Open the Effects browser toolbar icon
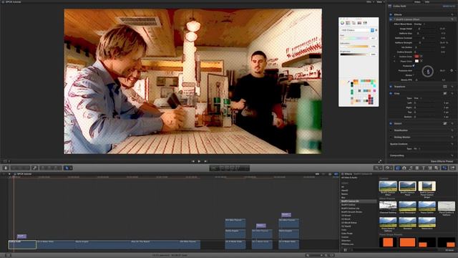458x258 pixels. (x=398, y=168)
